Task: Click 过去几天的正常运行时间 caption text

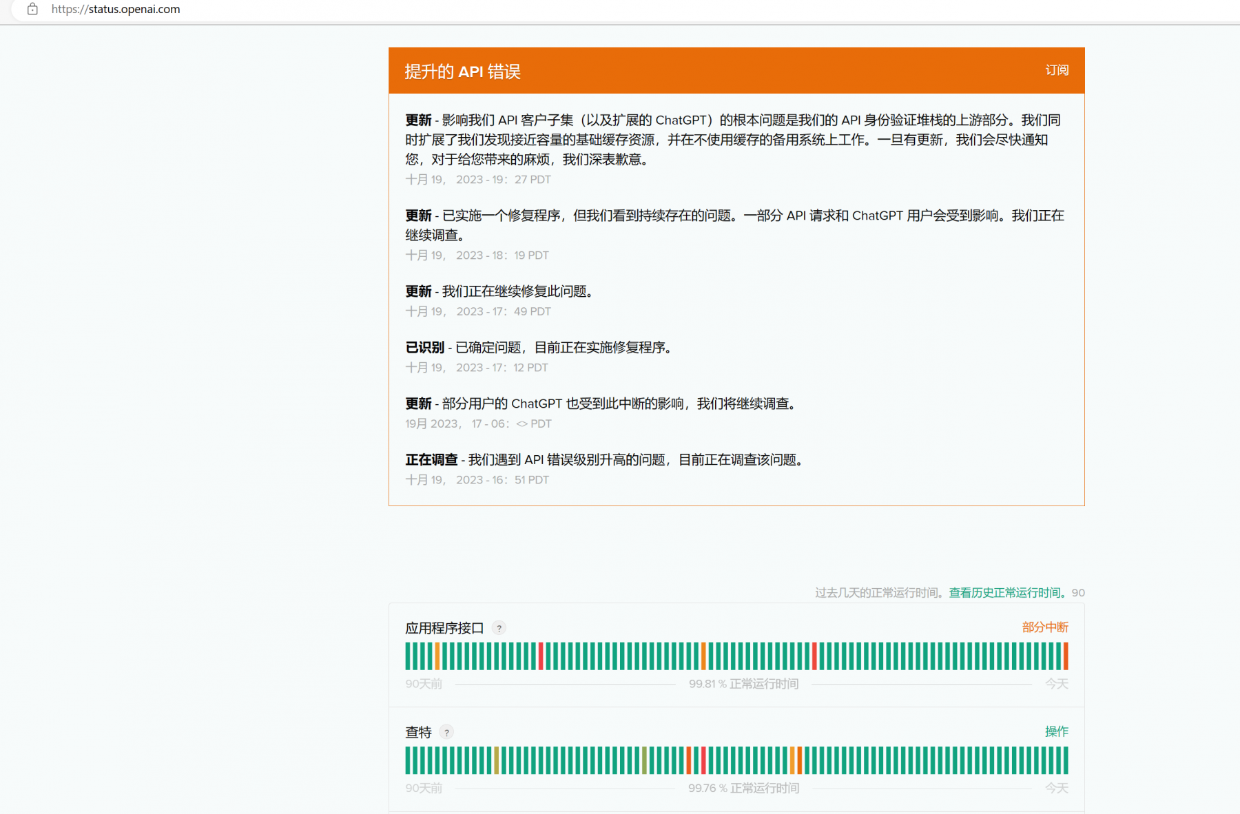Action: coord(880,592)
